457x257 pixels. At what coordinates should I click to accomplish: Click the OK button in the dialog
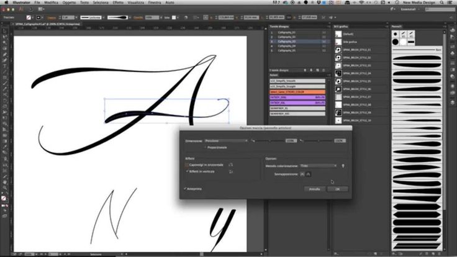(337, 189)
